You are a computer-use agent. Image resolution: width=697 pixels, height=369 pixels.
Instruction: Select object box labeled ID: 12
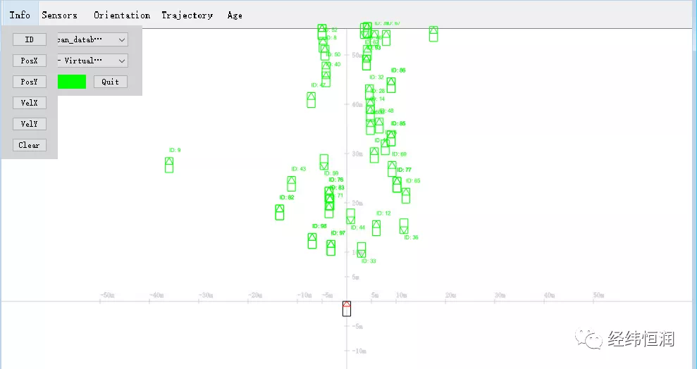(376, 227)
